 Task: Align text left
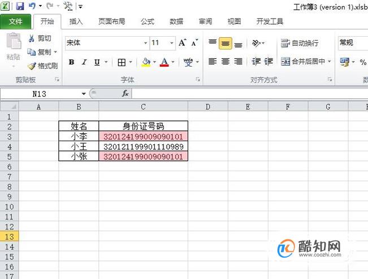click(213, 62)
